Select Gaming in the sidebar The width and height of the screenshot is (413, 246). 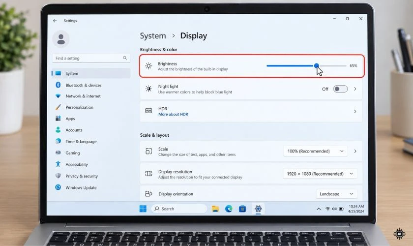click(x=72, y=153)
